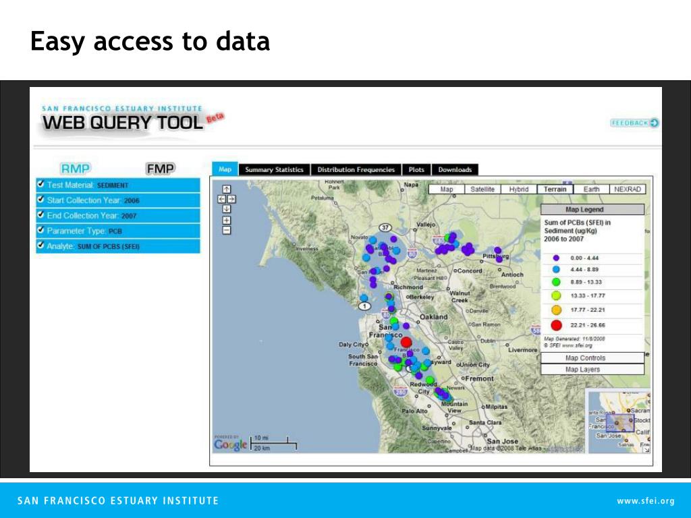The width and height of the screenshot is (691, 518).
Task: Click blue 4.44 - 8.89 legend swatch
Action: pos(556,270)
